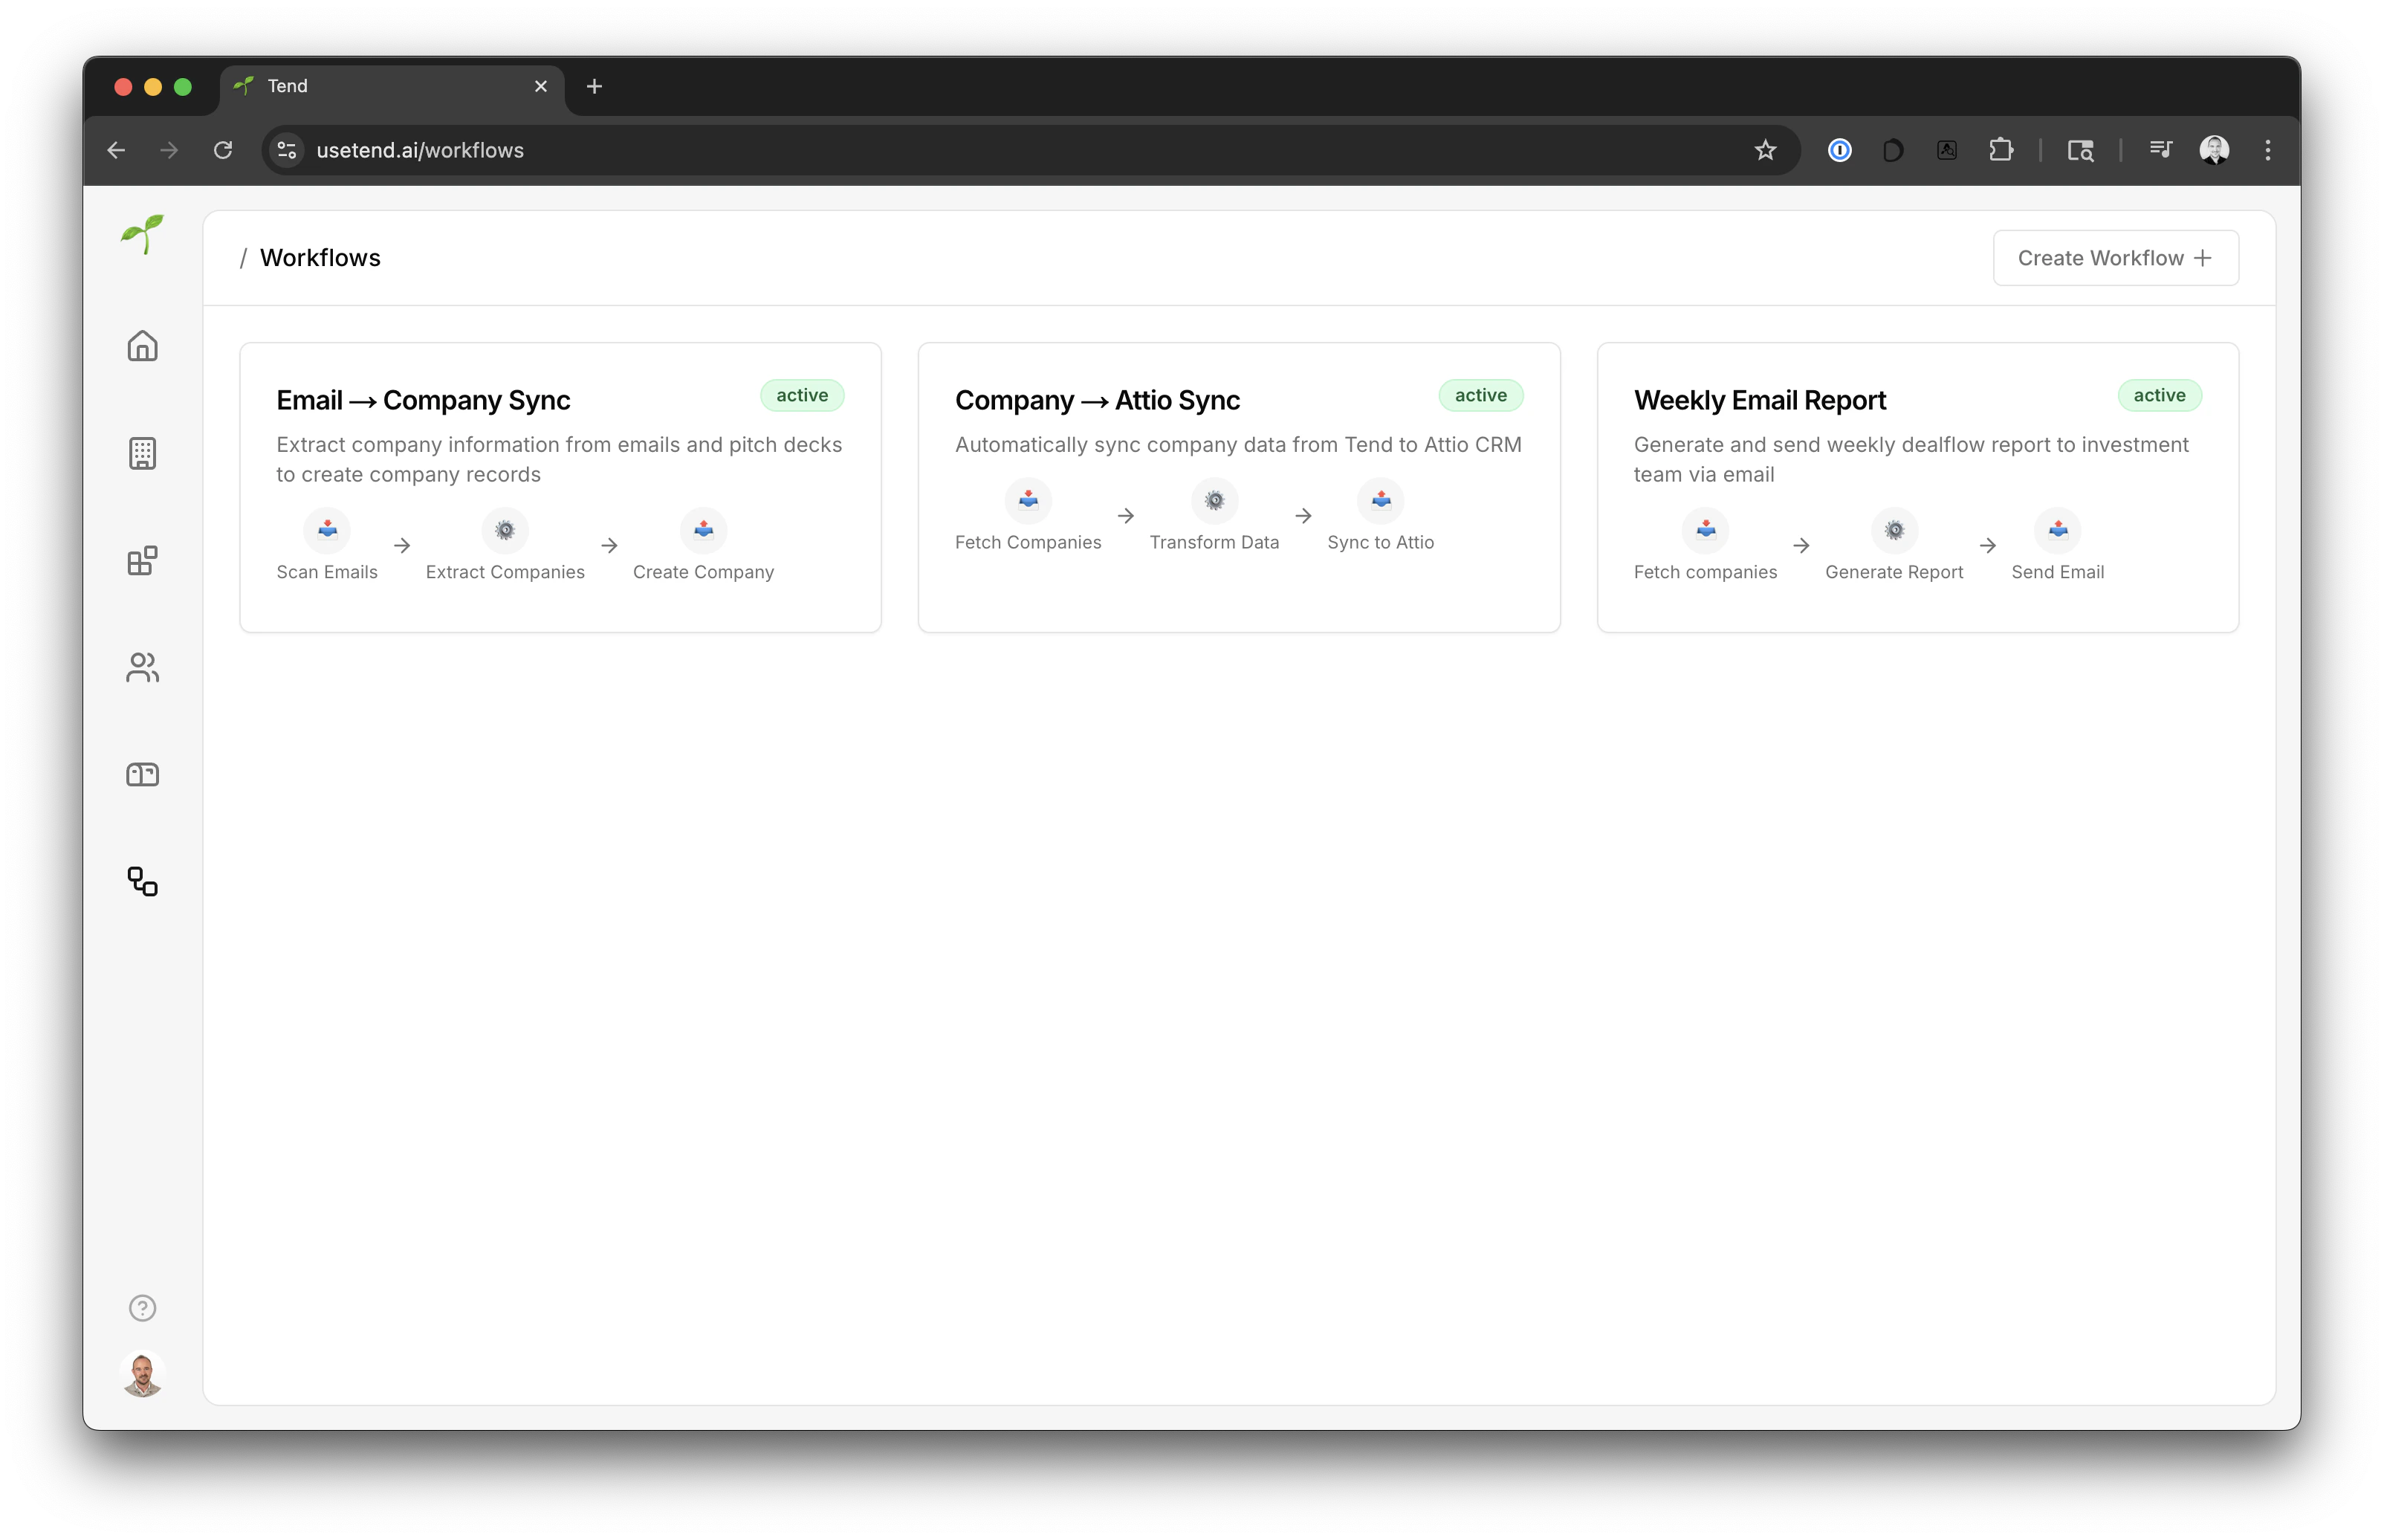Click the browser back arrow
Viewport: 2384px width, 1540px height.
coord(116,150)
